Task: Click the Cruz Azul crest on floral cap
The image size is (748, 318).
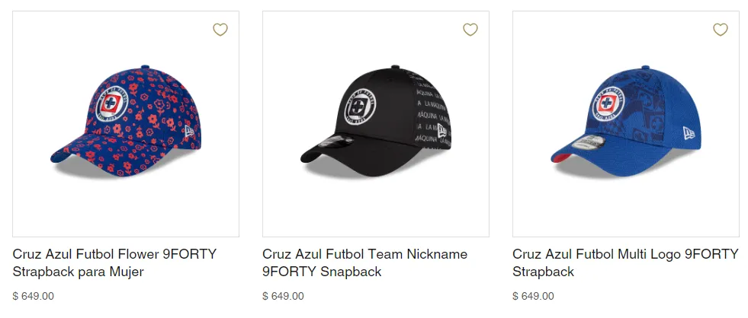Action: tap(111, 107)
